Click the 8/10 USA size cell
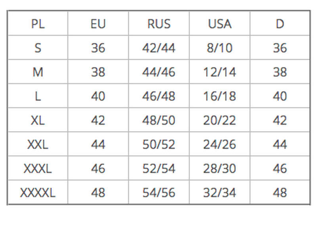The height and width of the screenshot is (237, 317). pos(220,48)
